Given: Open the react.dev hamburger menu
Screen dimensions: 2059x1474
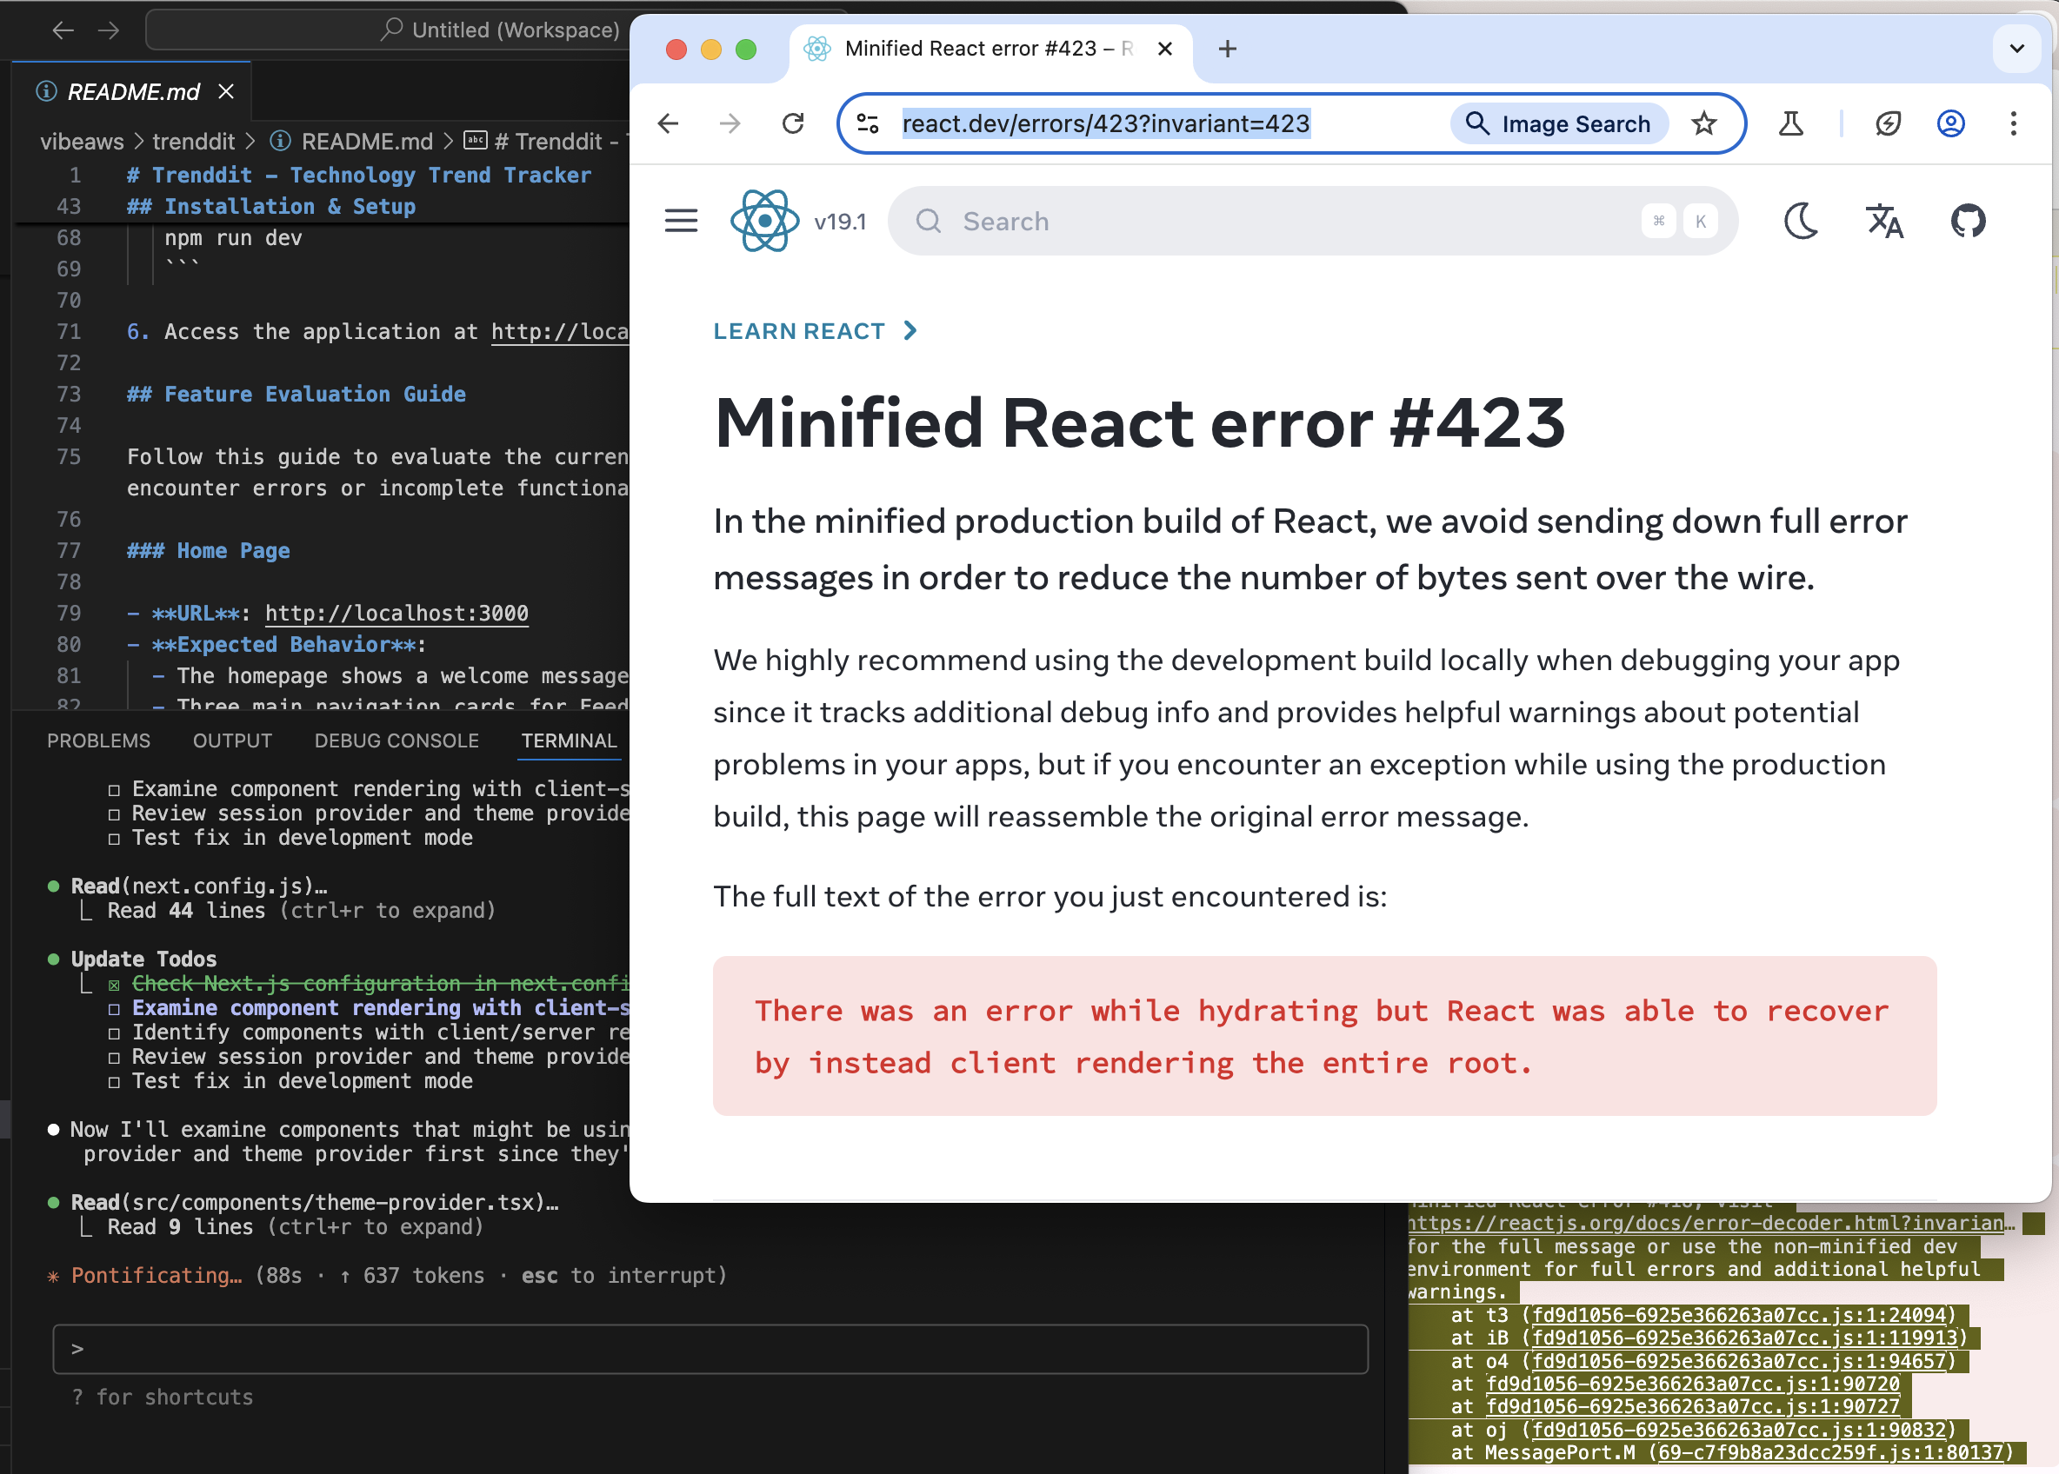Looking at the screenshot, I should pos(681,221).
